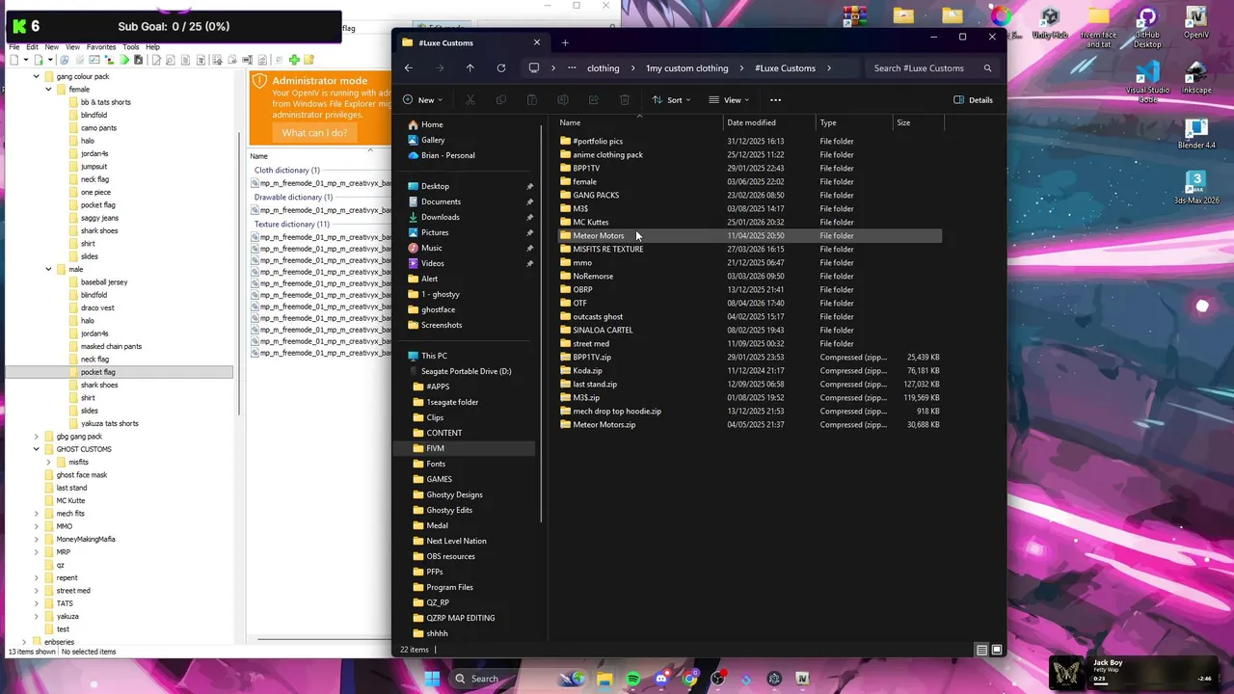The width and height of the screenshot is (1234, 694).
Task: Click the Search #Luxe Customs field
Action: [932, 68]
